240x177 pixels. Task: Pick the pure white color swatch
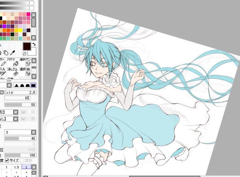(x=4, y=18)
